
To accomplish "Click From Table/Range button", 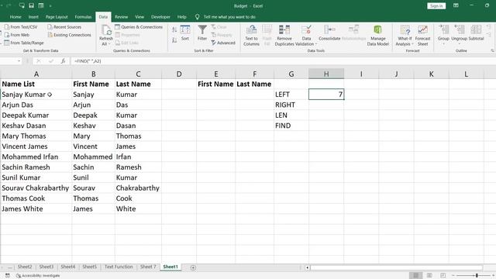I will click(24, 43).
